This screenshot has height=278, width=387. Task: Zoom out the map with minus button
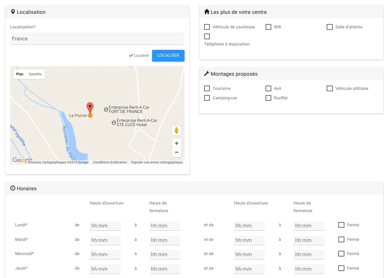tap(176, 152)
